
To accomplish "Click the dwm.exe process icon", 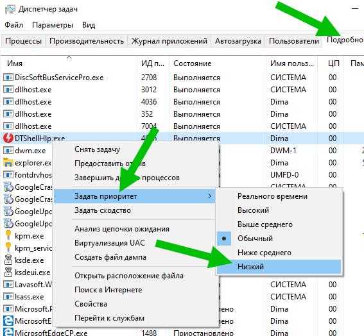I will 8,151.
